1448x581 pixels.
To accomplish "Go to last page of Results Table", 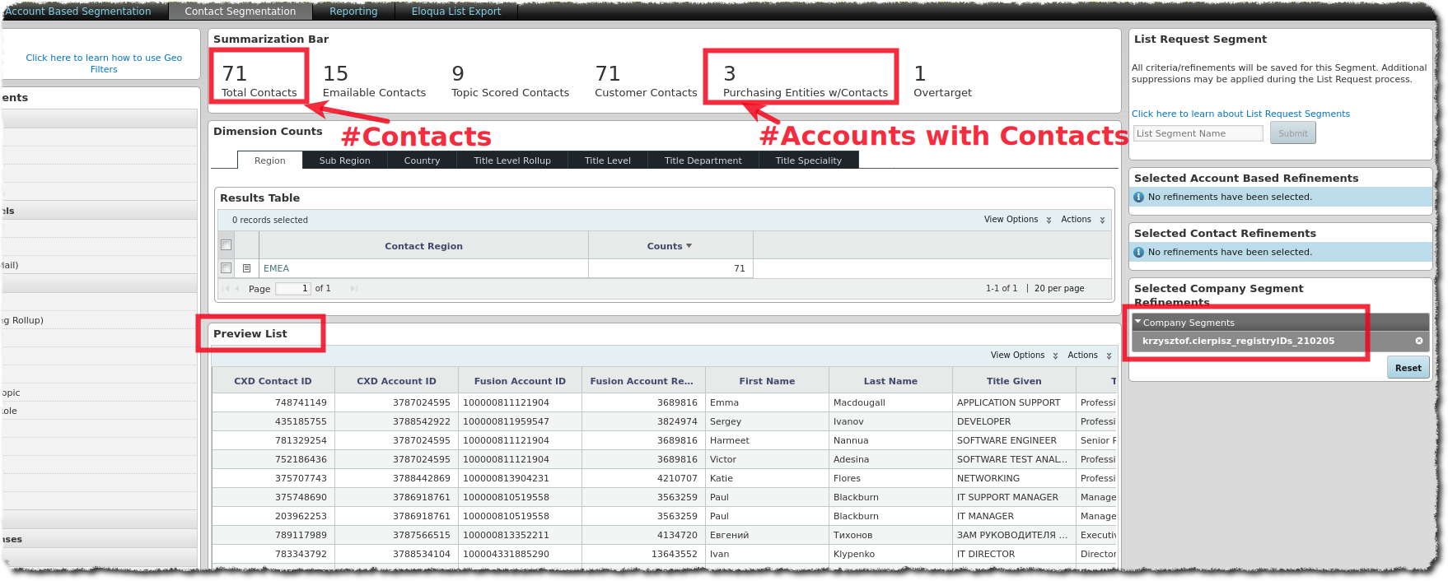I will click(x=354, y=289).
